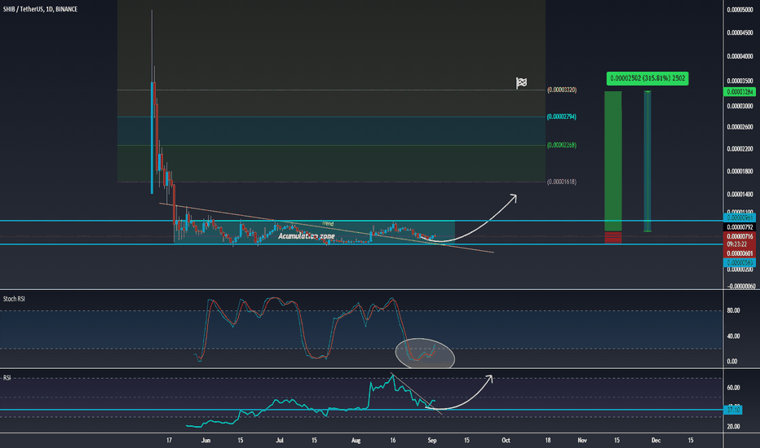
Task: Click 0.00003000 on the price scale
Action: (x=740, y=106)
